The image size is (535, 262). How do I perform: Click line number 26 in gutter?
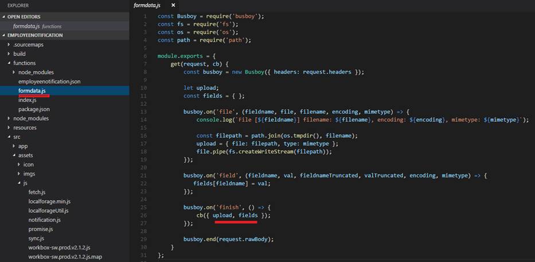(144, 215)
